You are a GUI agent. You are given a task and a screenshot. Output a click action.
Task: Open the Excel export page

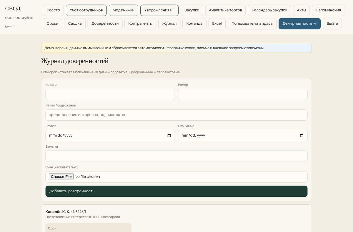pyautogui.click(x=217, y=23)
